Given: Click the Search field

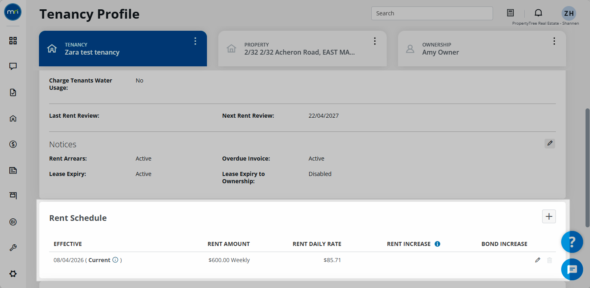Looking at the screenshot, I should click(432, 13).
